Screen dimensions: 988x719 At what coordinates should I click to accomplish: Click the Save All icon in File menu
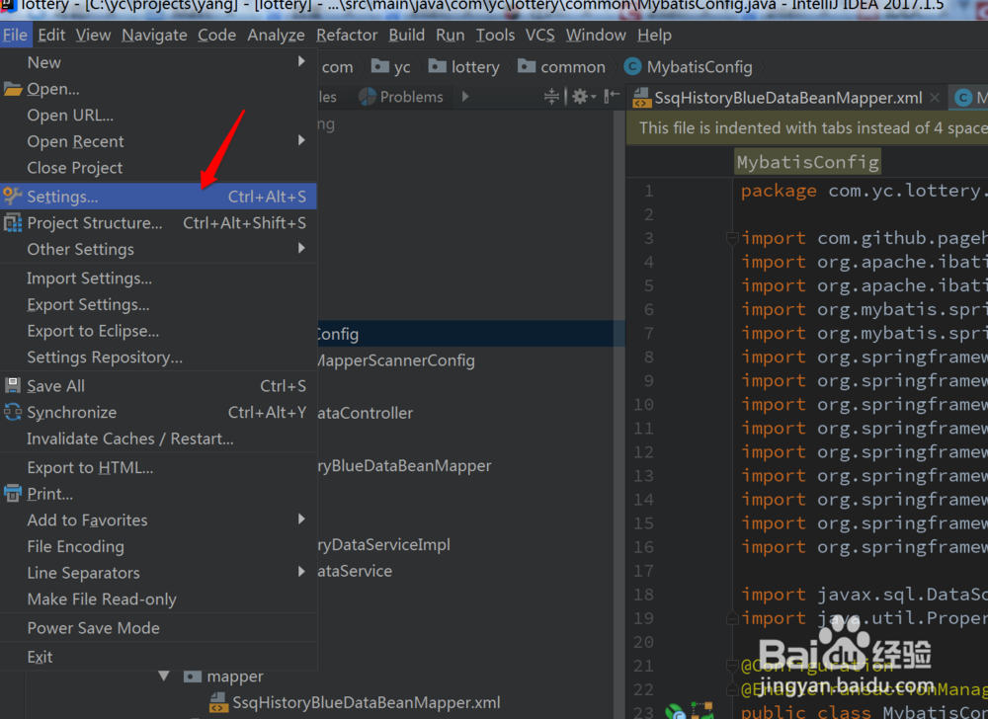13,385
